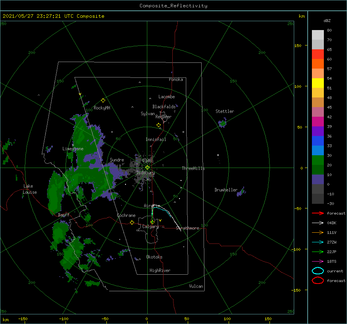347x324 pixels.
Task: Click the 20 dBZ green color swatch
Action: point(318,160)
